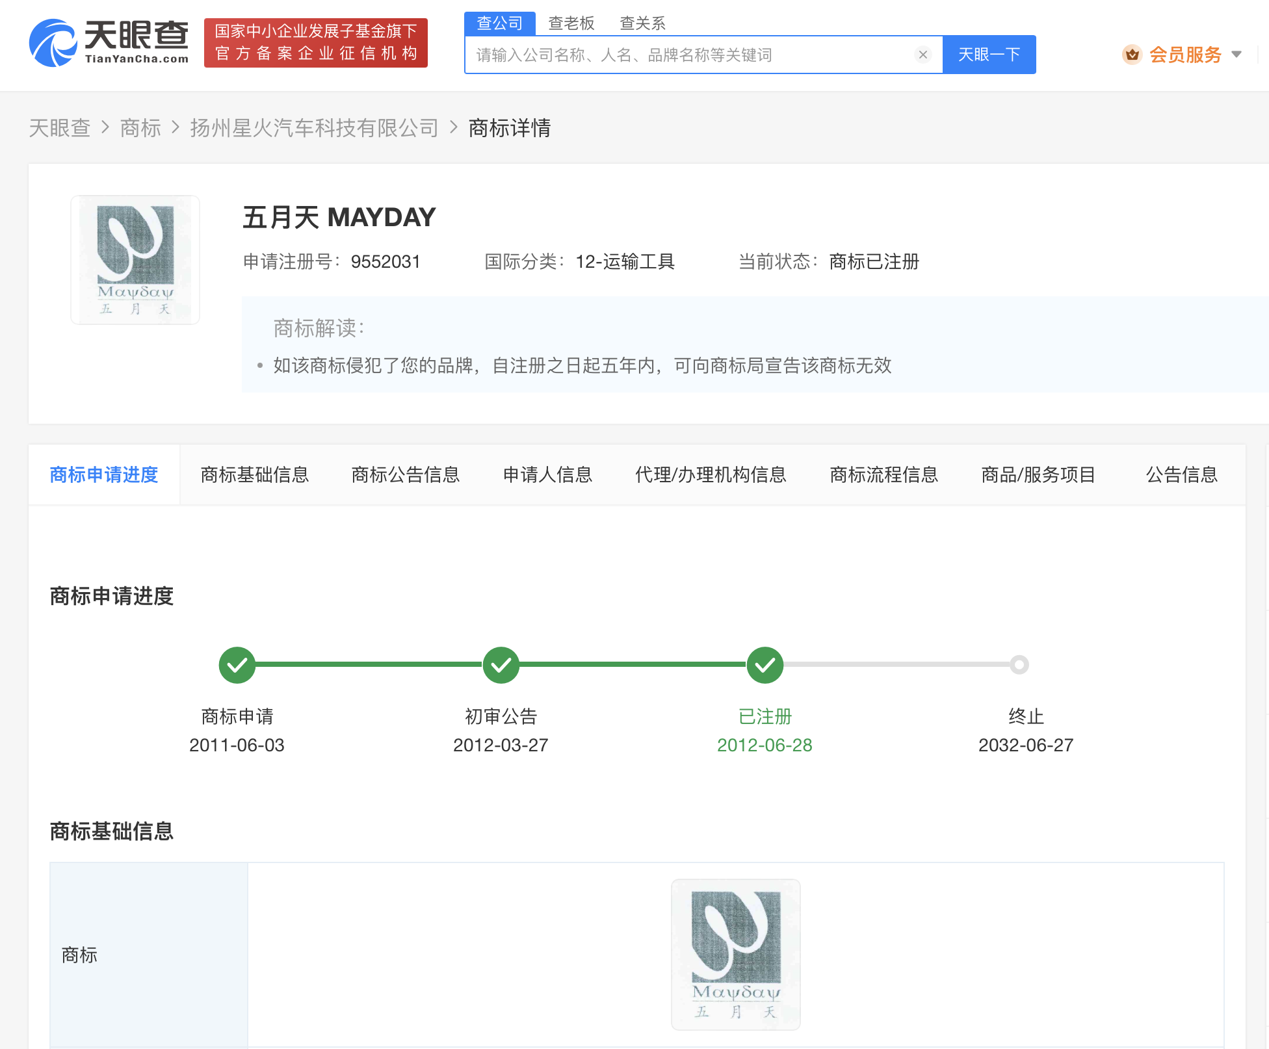Click the member services crown icon
This screenshot has height=1049, width=1269.
click(1132, 55)
